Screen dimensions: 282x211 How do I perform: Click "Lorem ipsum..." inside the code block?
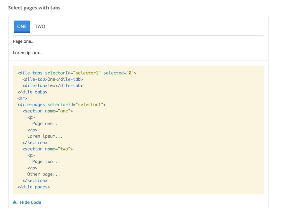click(45, 136)
